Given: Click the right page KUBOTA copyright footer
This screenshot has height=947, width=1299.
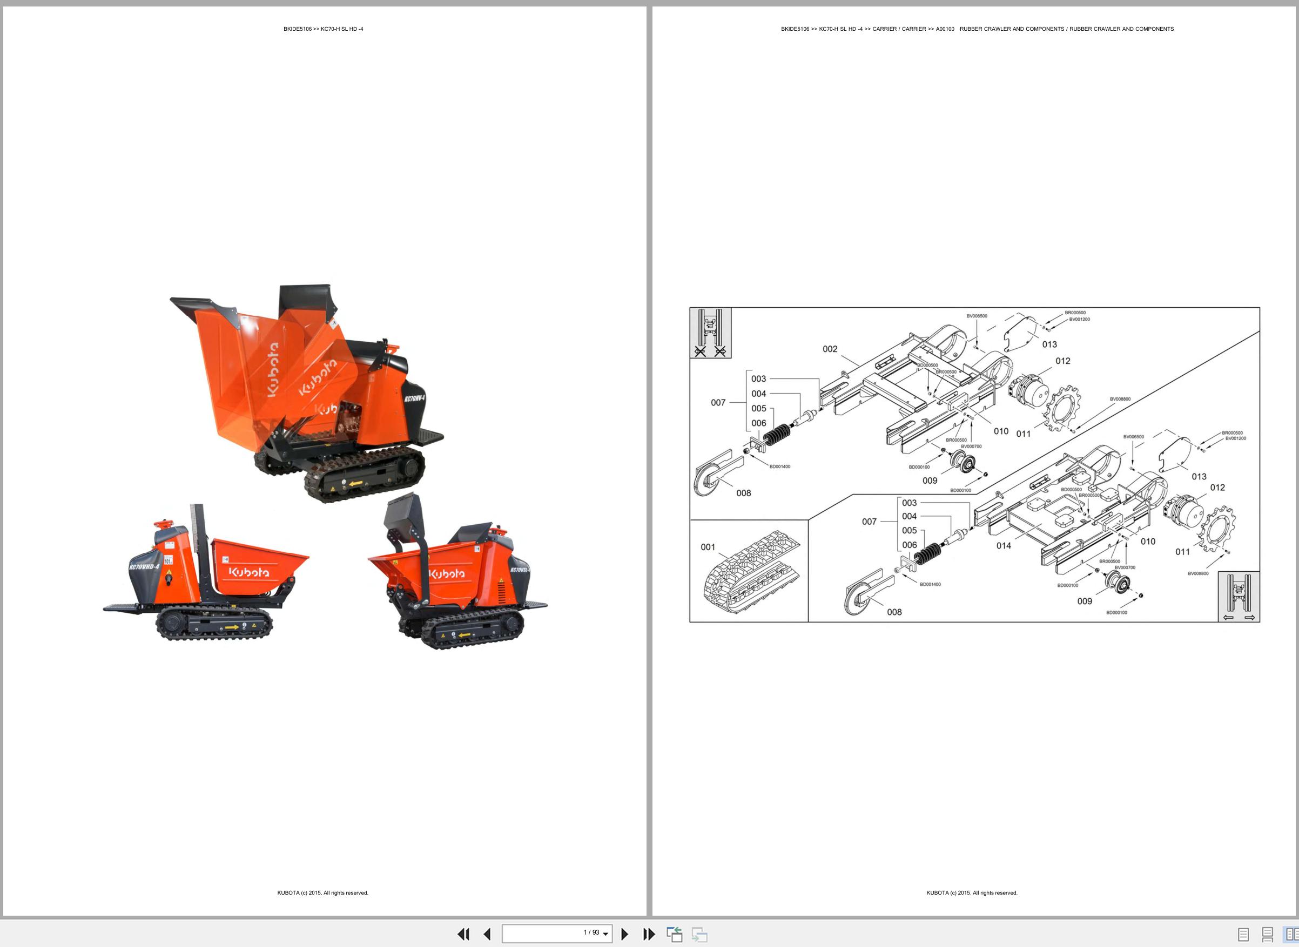Looking at the screenshot, I should tap(972, 892).
